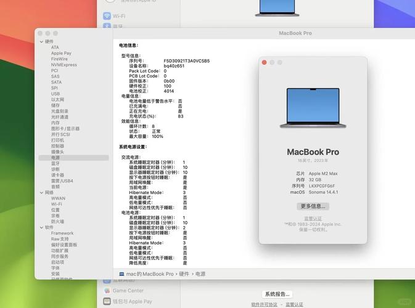Screen dimensions: 415x308
Task: Select the highlighted 电源 item
Action: (x=73, y=158)
